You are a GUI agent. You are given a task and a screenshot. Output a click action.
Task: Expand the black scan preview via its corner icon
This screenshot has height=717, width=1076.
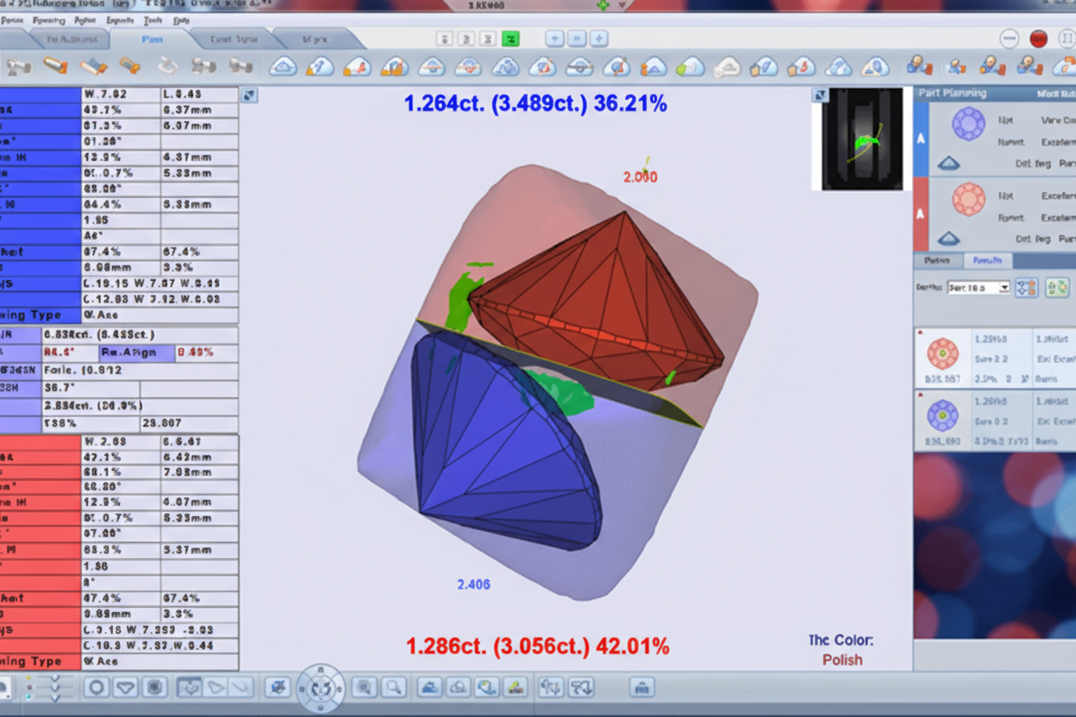pyautogui.click(x=820, y=96)
